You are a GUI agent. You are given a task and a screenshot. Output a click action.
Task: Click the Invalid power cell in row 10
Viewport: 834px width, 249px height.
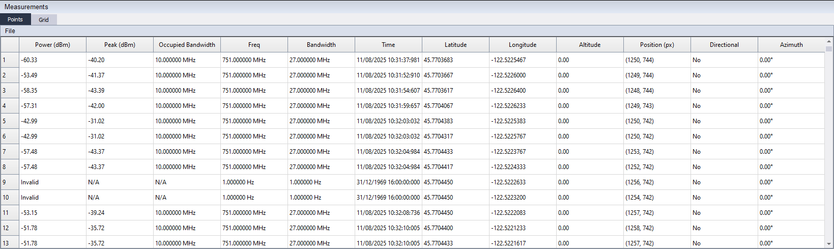tap(53, 198)
